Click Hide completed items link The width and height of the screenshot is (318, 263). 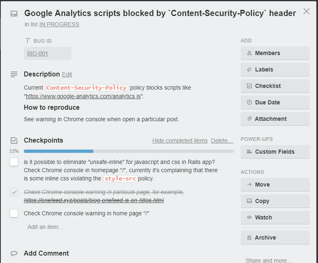pos(180,141)
